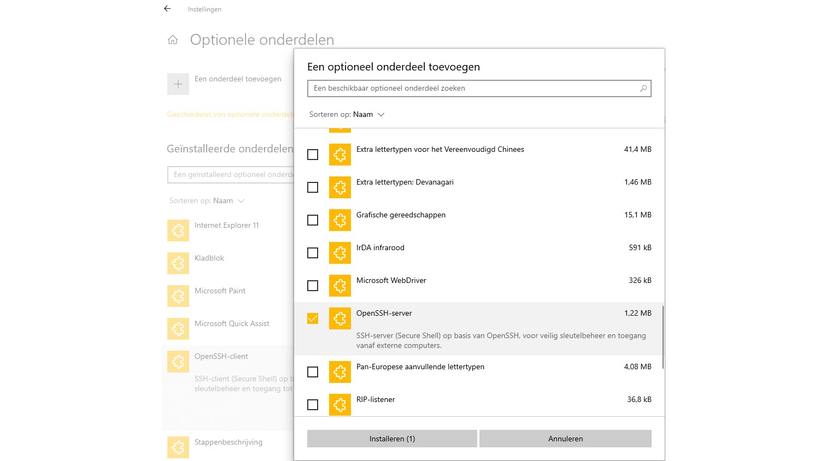Screen dimensions: 820x461
Task: Click the optional features list scrollbar
Action: 663,337
